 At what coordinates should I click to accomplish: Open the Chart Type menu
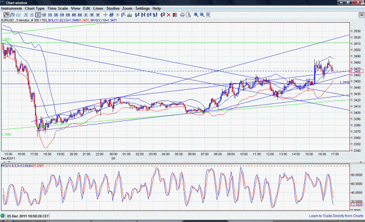coord(34,8)
